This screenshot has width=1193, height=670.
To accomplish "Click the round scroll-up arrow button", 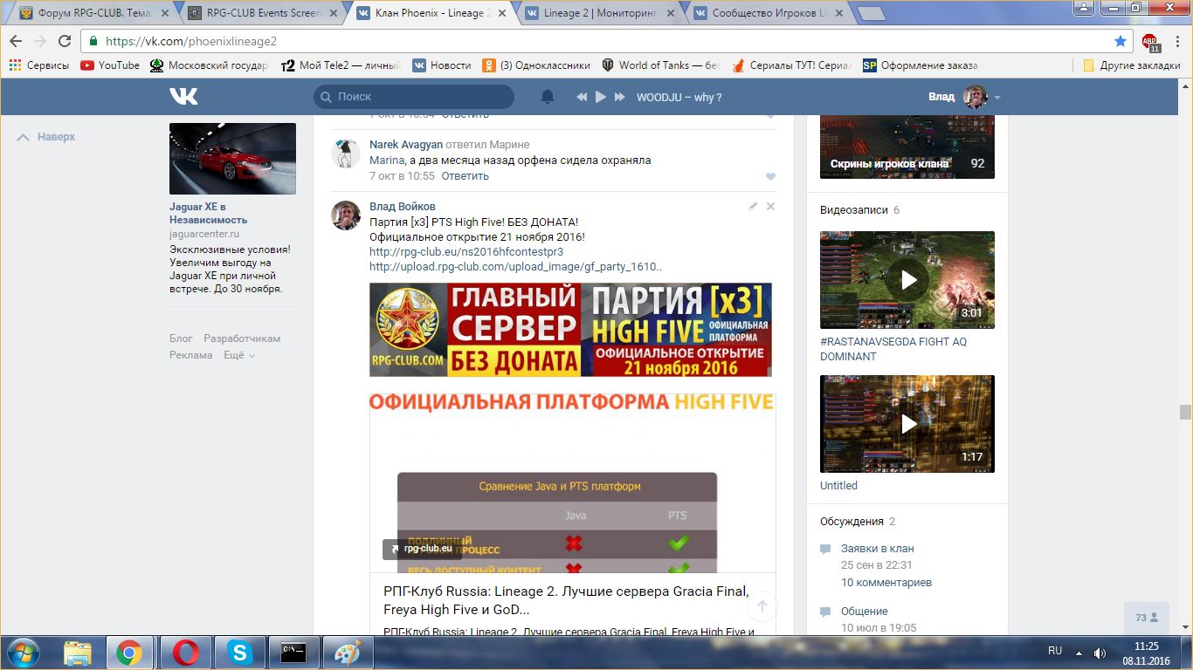I will 762,607.
